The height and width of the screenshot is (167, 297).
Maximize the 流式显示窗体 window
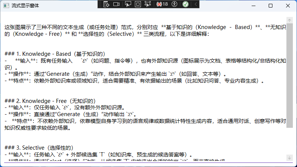coord(271,6)
